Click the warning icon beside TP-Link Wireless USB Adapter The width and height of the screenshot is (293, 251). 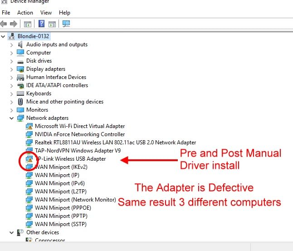click(29, 159)
